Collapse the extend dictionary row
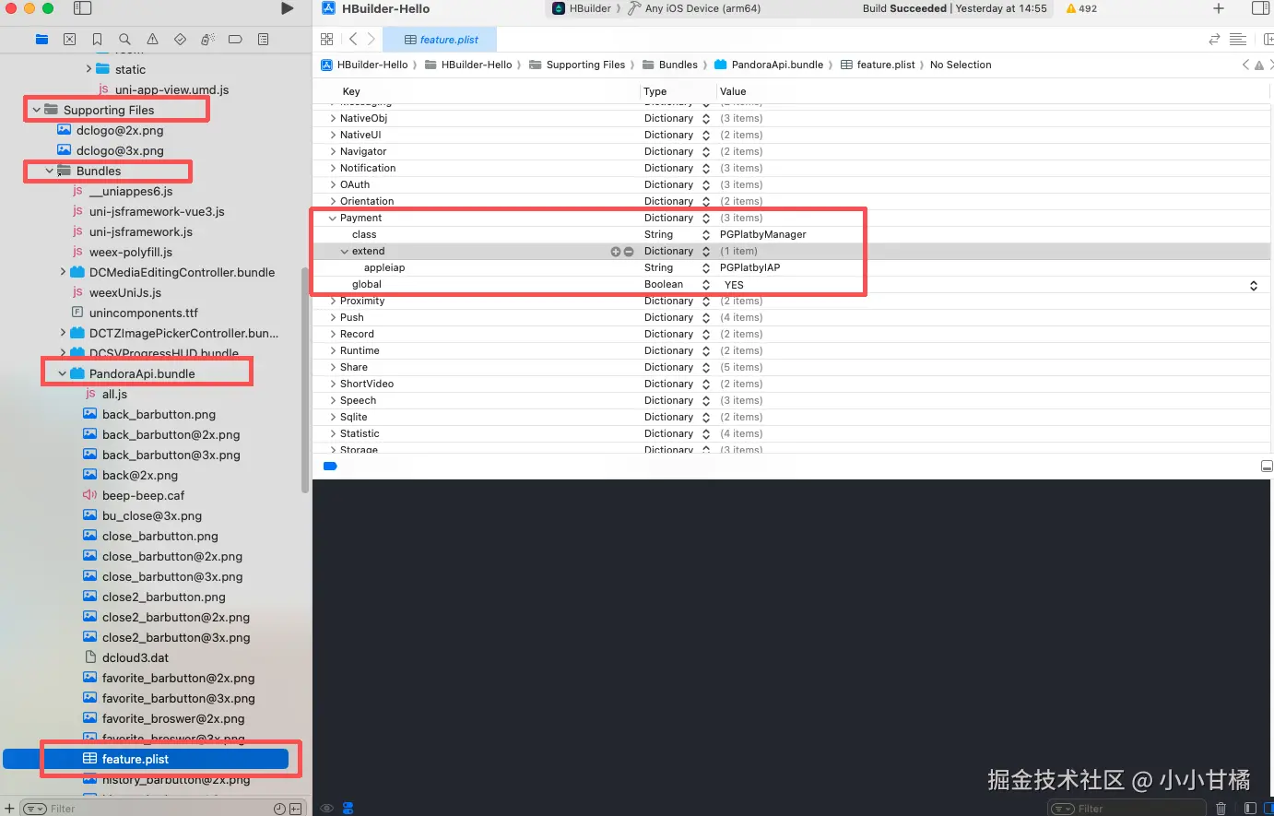 [345, 251]
